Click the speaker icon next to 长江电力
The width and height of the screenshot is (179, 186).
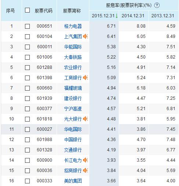pyautogui.click(x=85, y=160)
